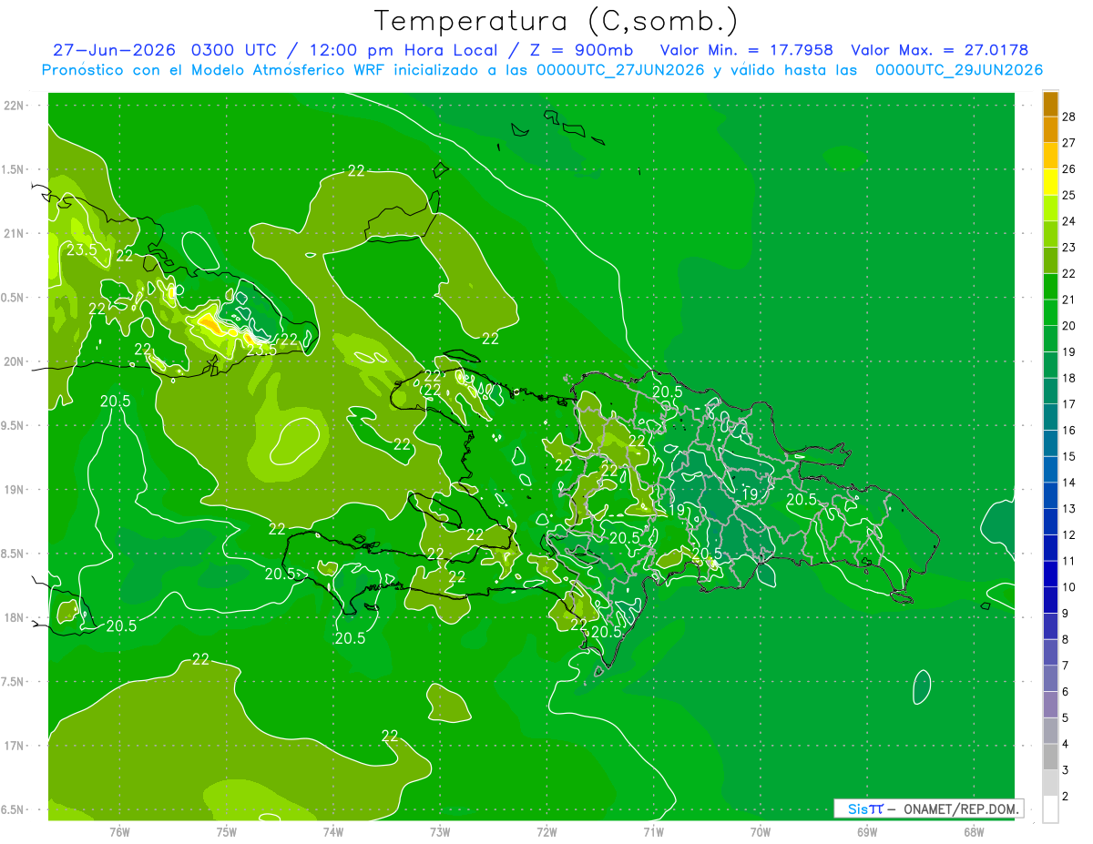This screenshot has width=1093, height=844.
Task: Click the gray swatch between 3 and 4
Action: (x=1050, y=758)
